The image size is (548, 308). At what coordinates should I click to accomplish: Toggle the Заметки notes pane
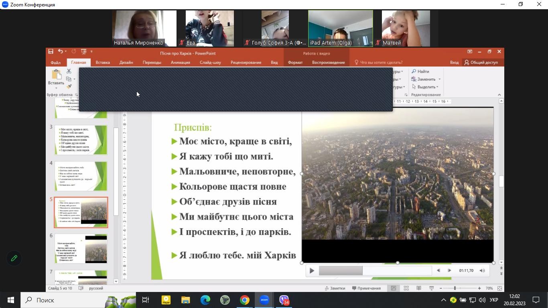[x=335, y=288]
